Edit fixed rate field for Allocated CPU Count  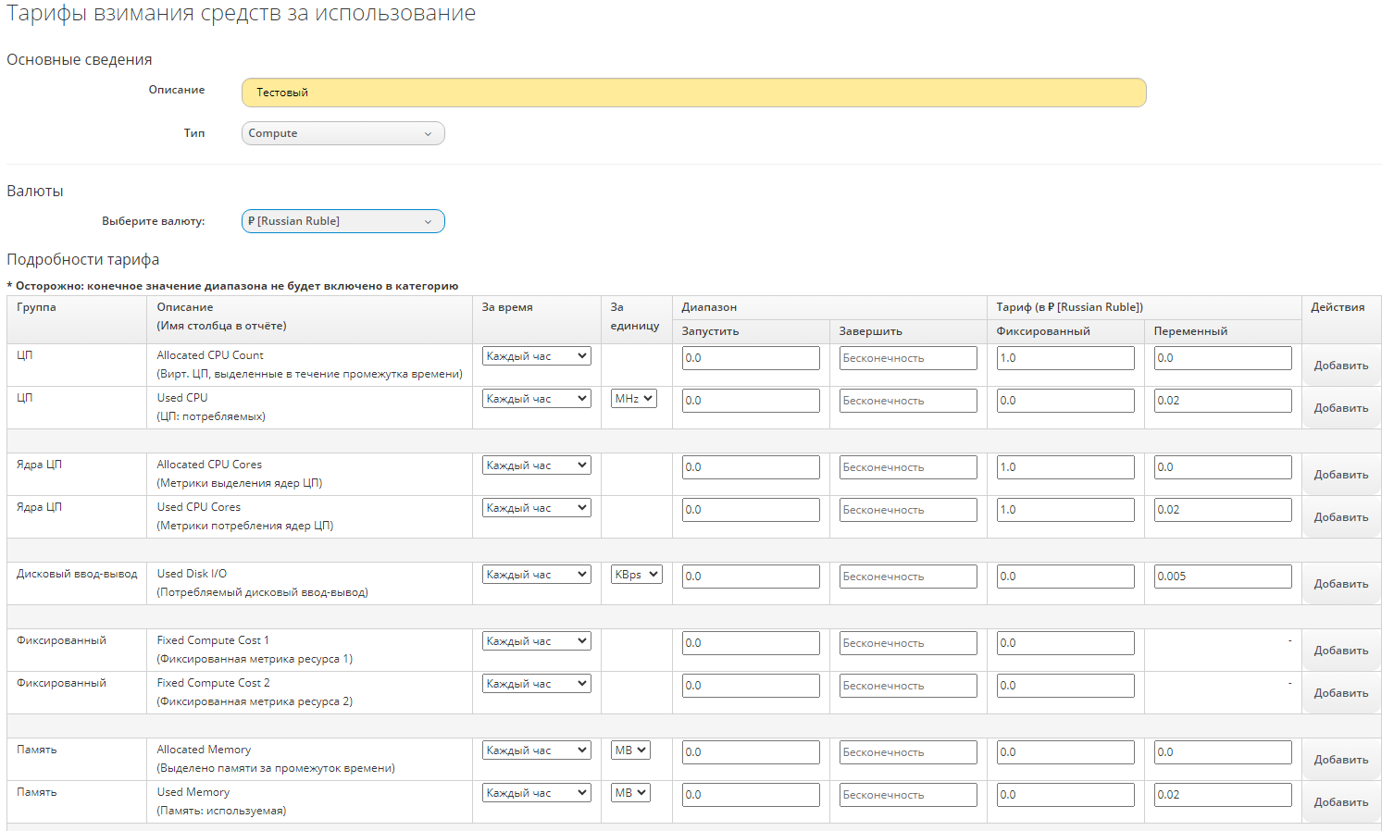1064,358
